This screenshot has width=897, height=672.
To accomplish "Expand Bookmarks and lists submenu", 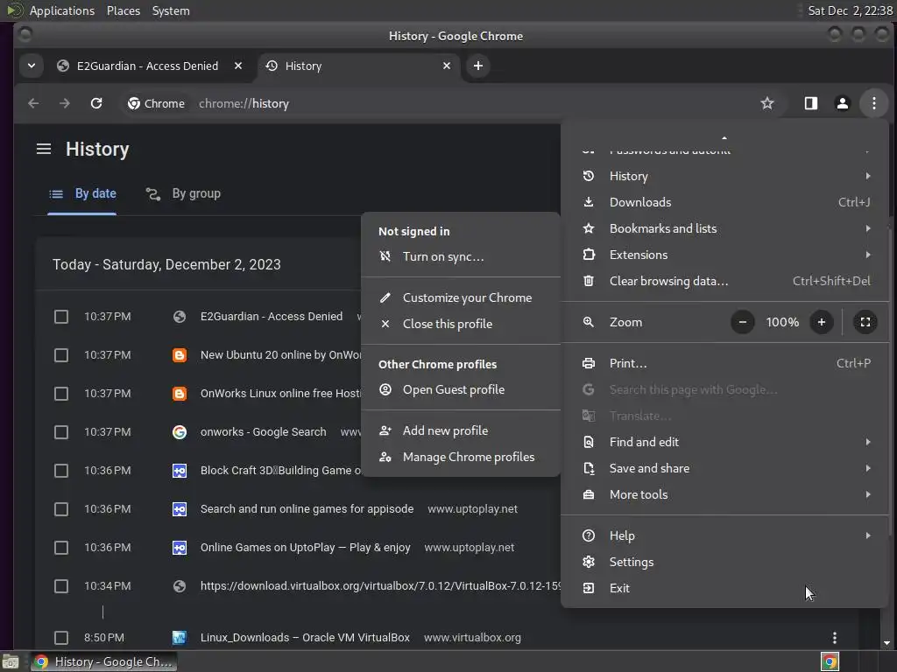I will 724,228.
